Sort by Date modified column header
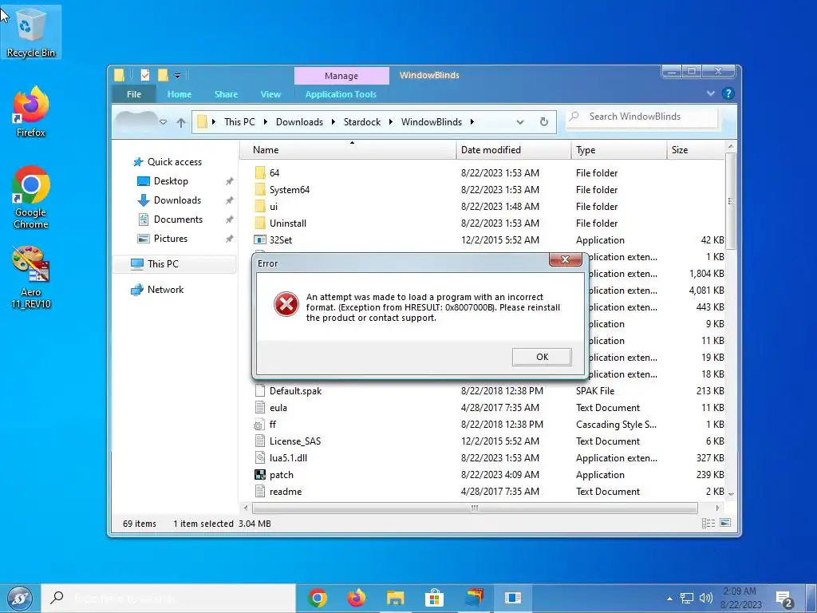The image size is (817, 613). click(x=513, y=150)
